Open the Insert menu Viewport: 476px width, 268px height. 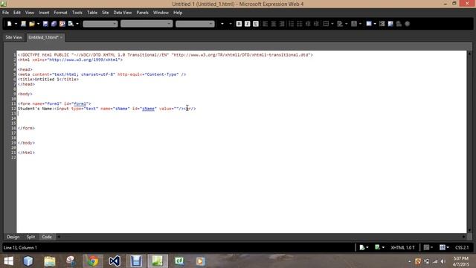tap(44, 13)
